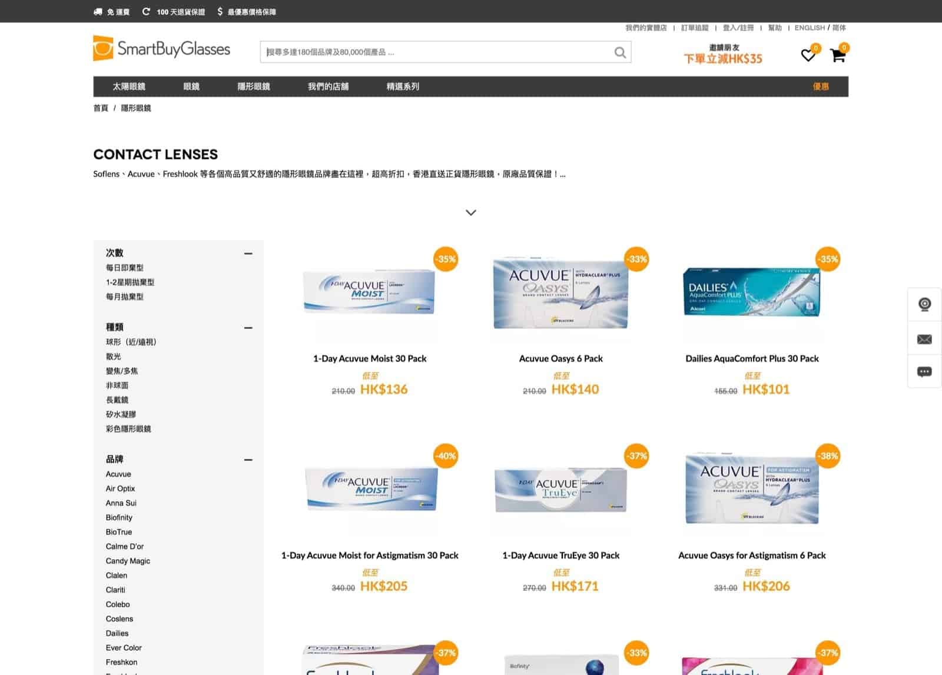This screenshot has height=675, width=942.
Task: Collapse the 次數 filter section
Action: coord(248,254)
